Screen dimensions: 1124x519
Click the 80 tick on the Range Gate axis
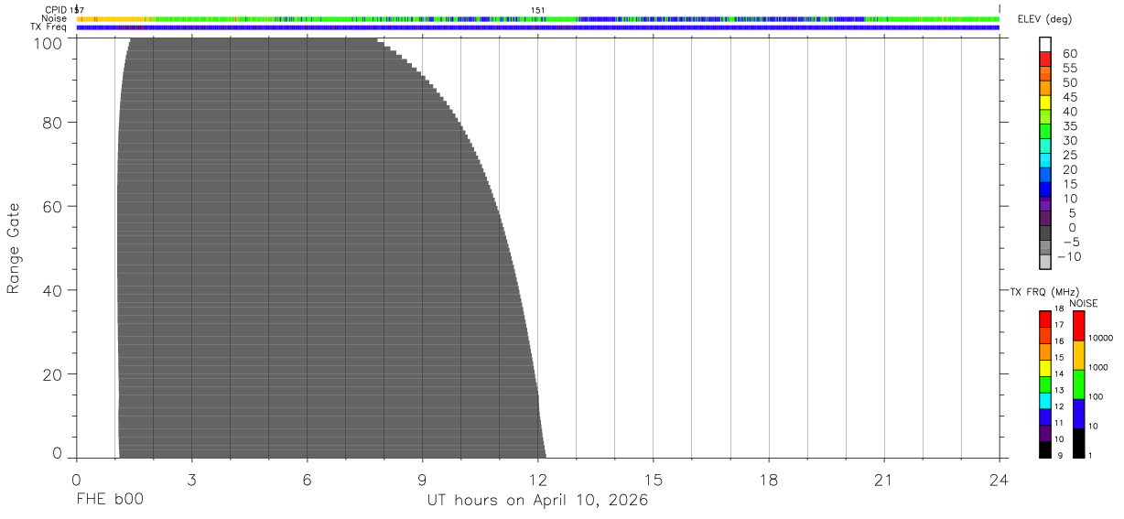tap(54, 123)
